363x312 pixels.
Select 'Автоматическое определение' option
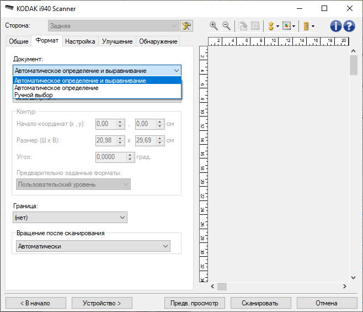(x=97, y=88)
